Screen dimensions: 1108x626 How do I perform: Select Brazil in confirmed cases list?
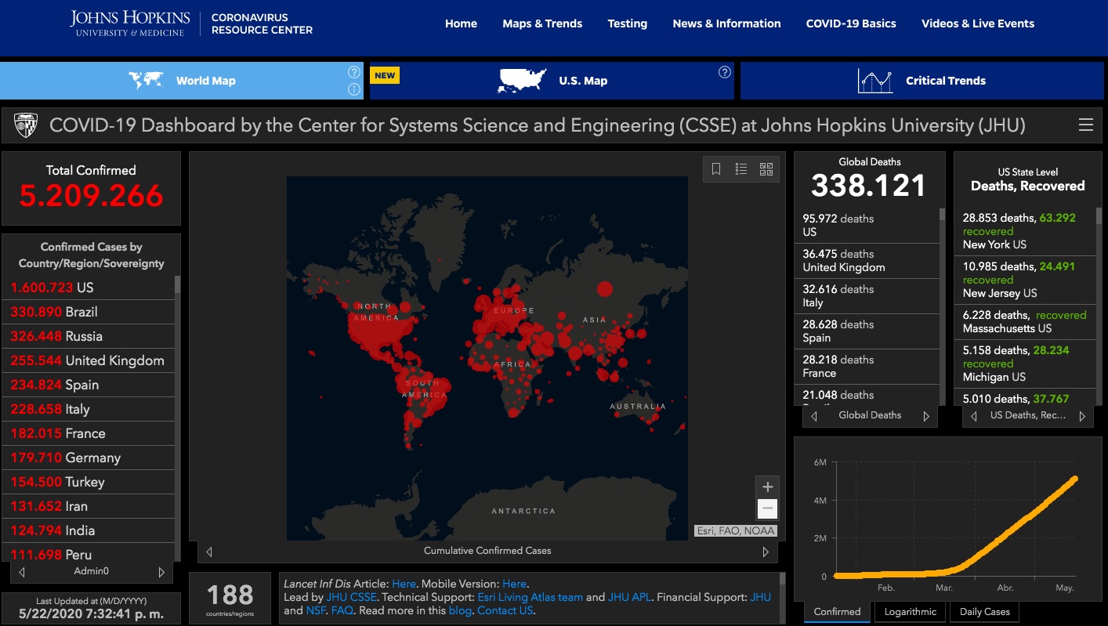pos(81,312)
